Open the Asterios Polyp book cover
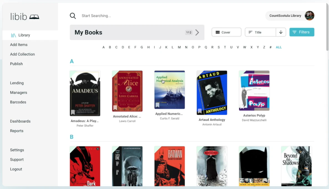The width and height of the screenshot is (329, 189). [254, 90]
